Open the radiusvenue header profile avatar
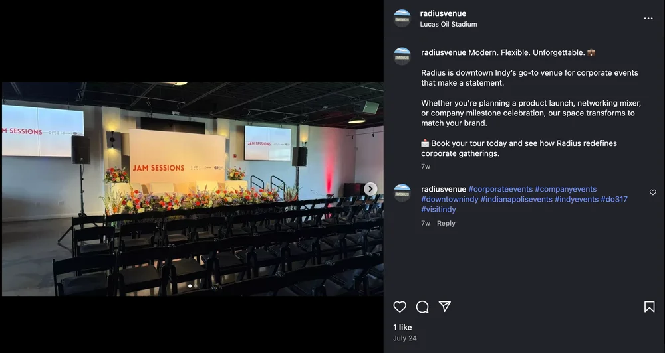 click(402, 18)
